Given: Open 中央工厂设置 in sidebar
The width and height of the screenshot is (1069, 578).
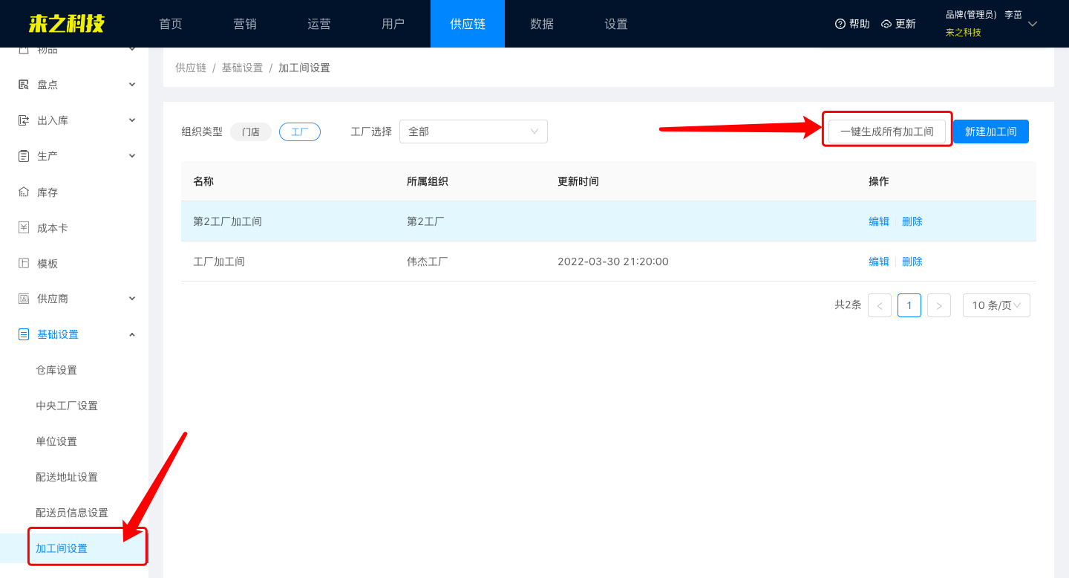Looking at the screenshot, I should (67, 406).
